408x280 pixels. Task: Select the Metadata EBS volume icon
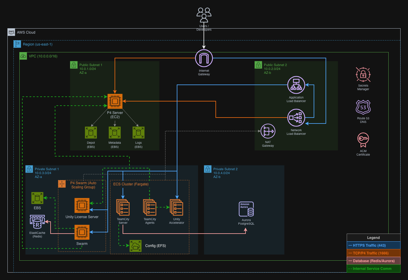tap(115, 133)
